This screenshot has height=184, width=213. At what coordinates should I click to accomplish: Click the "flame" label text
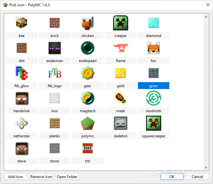click(x=121, y=61)
